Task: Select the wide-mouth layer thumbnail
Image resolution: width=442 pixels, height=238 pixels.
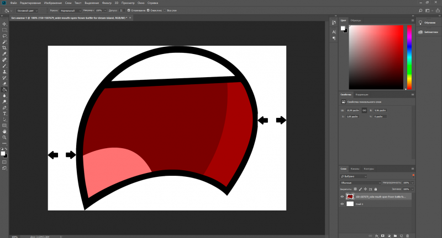Action: click(x=350, y=196)
